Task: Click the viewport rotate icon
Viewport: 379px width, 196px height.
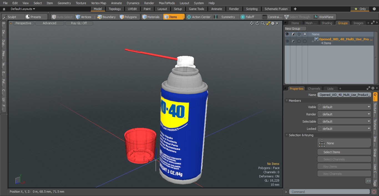Action: (x=257, y=23)
